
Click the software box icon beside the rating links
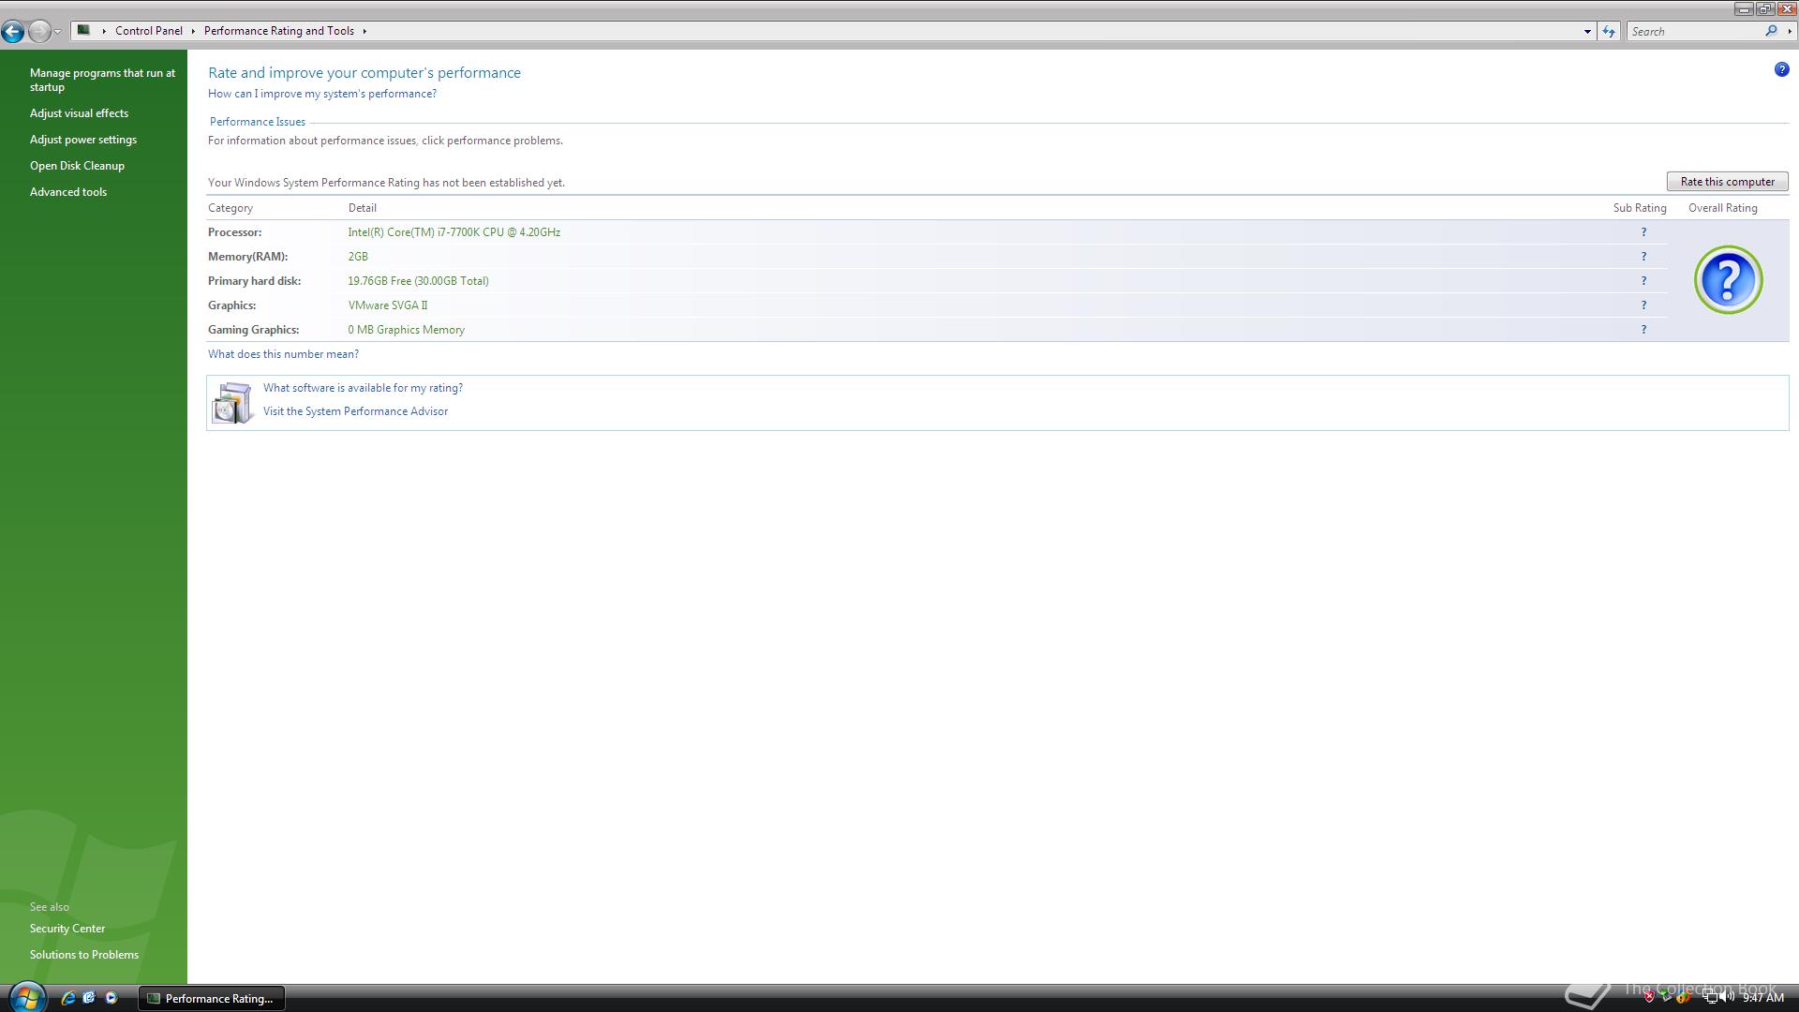point(232,403)
